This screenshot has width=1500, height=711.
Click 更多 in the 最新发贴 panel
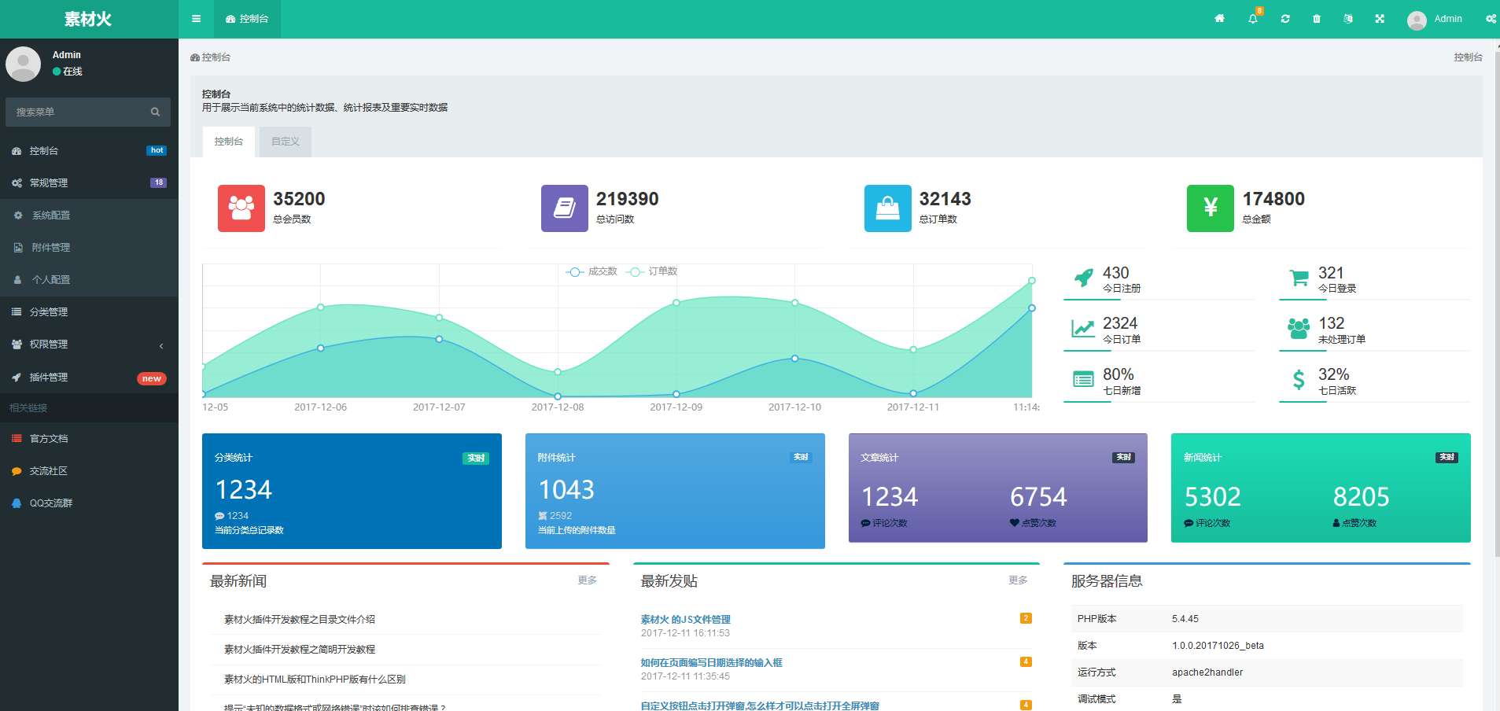click(1019, 580)
